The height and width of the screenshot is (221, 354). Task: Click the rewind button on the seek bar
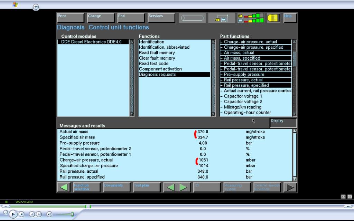click(x=6, y=206)
